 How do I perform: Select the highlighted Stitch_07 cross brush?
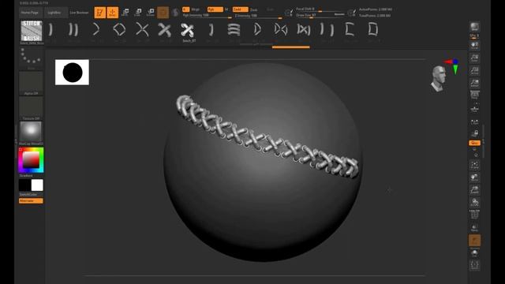[x=188, y=30]
